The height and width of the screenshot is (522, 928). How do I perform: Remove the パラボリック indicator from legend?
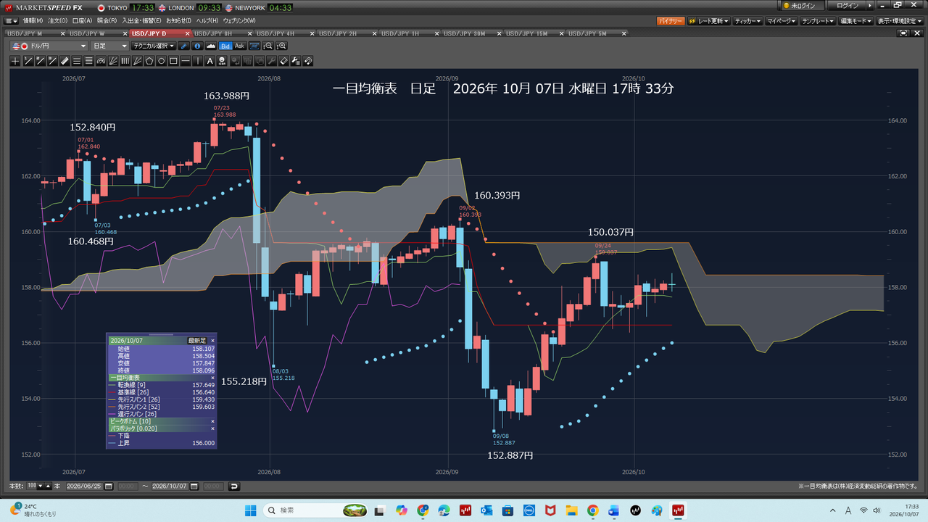[212, 428]
